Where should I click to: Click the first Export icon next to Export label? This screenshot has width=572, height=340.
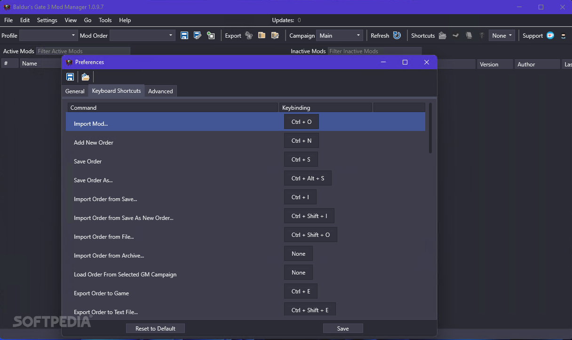tap(249, 35)
